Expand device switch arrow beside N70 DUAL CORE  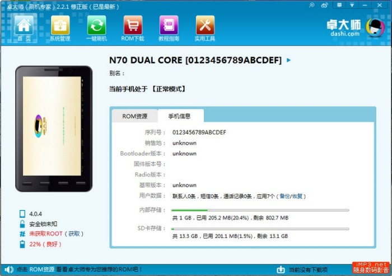tap(288, 60)
